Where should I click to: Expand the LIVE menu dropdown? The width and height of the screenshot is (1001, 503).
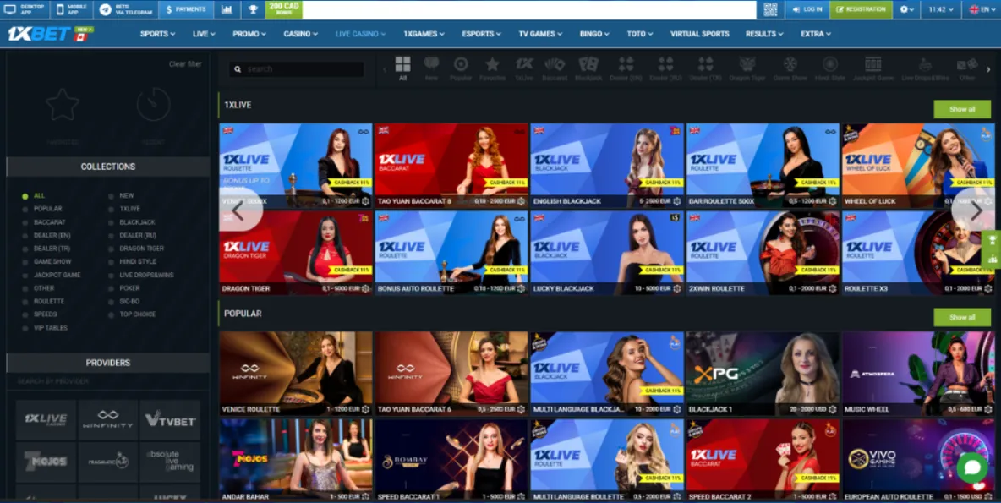(x=204, y=34)
